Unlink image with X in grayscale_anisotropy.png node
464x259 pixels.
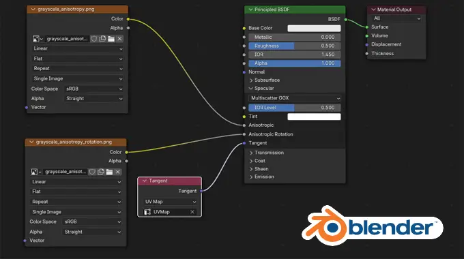tap(119, 39)
